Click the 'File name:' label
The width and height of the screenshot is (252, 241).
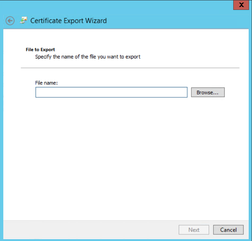(x=46, y=83)
